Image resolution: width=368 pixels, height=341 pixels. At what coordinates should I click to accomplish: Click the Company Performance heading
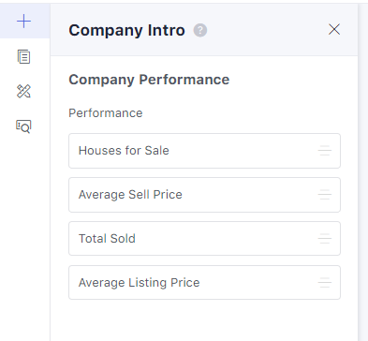[x=149, y=80]
